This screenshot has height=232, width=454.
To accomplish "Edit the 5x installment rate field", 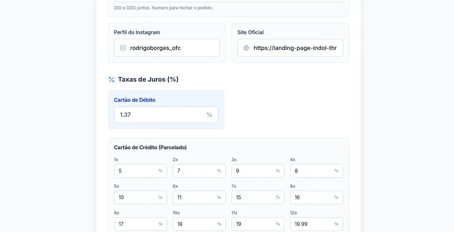I will tap(140, 197).
